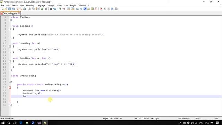The width and height of the screenshot is (222, 125).
Task: Play back the recorded macro icon
Action: pos(109,9)
